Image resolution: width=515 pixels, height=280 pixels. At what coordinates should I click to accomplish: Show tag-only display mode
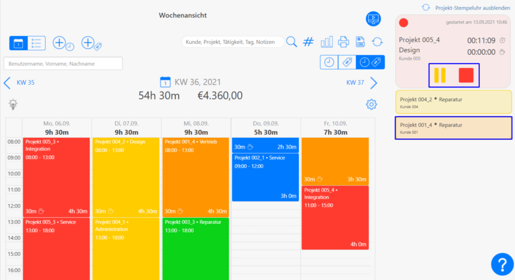coord(346,62)
